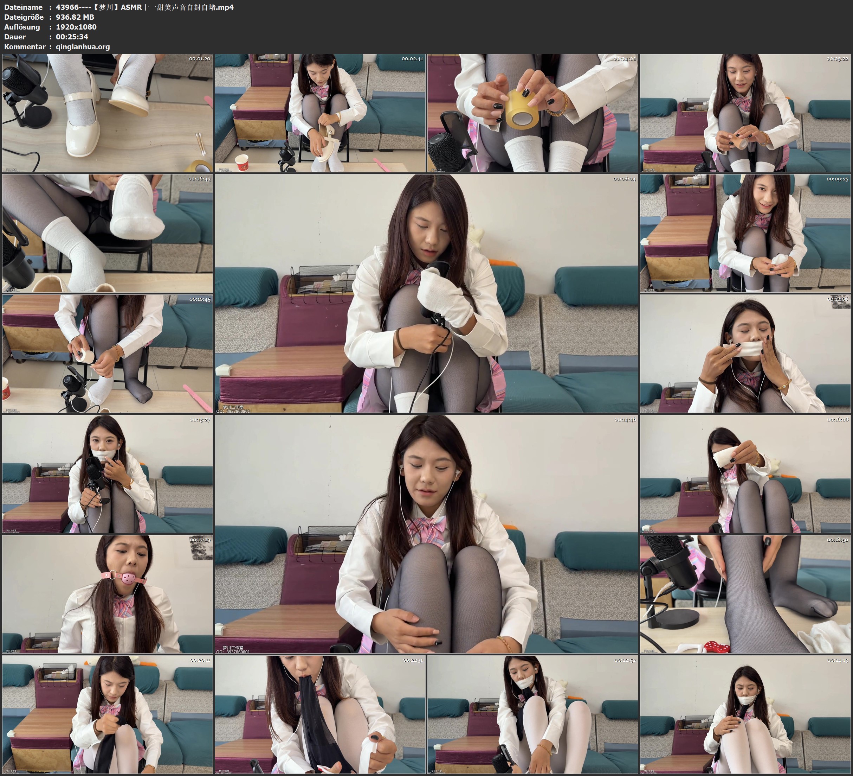The height and width of the screenshot is (776, 853).
Task: Click the qinglanhua.org comment text
Action: click(83, 46)
